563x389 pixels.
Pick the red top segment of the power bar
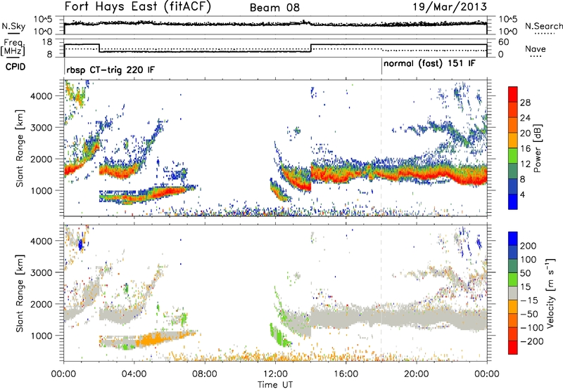click(x=513, y=94)
